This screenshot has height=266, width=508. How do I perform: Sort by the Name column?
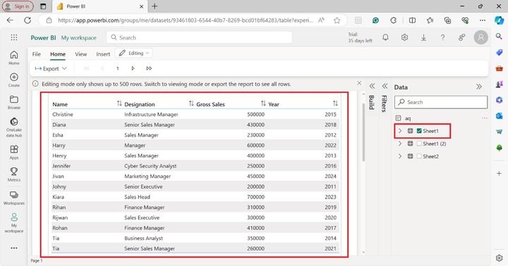pos(119,103)
